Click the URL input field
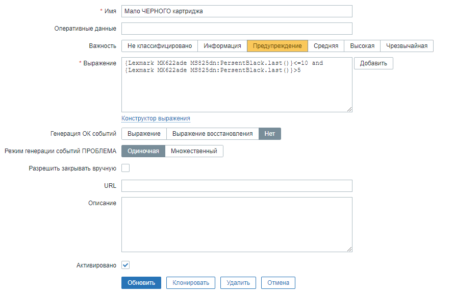 [237, 186]
